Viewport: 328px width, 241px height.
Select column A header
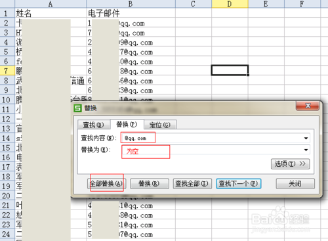[51, 4]
